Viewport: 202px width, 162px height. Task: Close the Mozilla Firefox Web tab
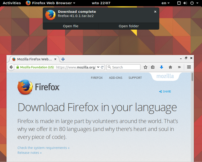[x=55, y=59]
